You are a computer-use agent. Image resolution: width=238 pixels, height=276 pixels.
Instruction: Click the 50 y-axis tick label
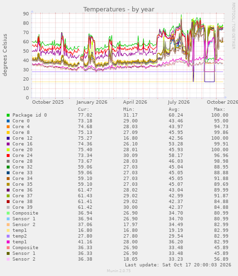[x=26, y=51]
